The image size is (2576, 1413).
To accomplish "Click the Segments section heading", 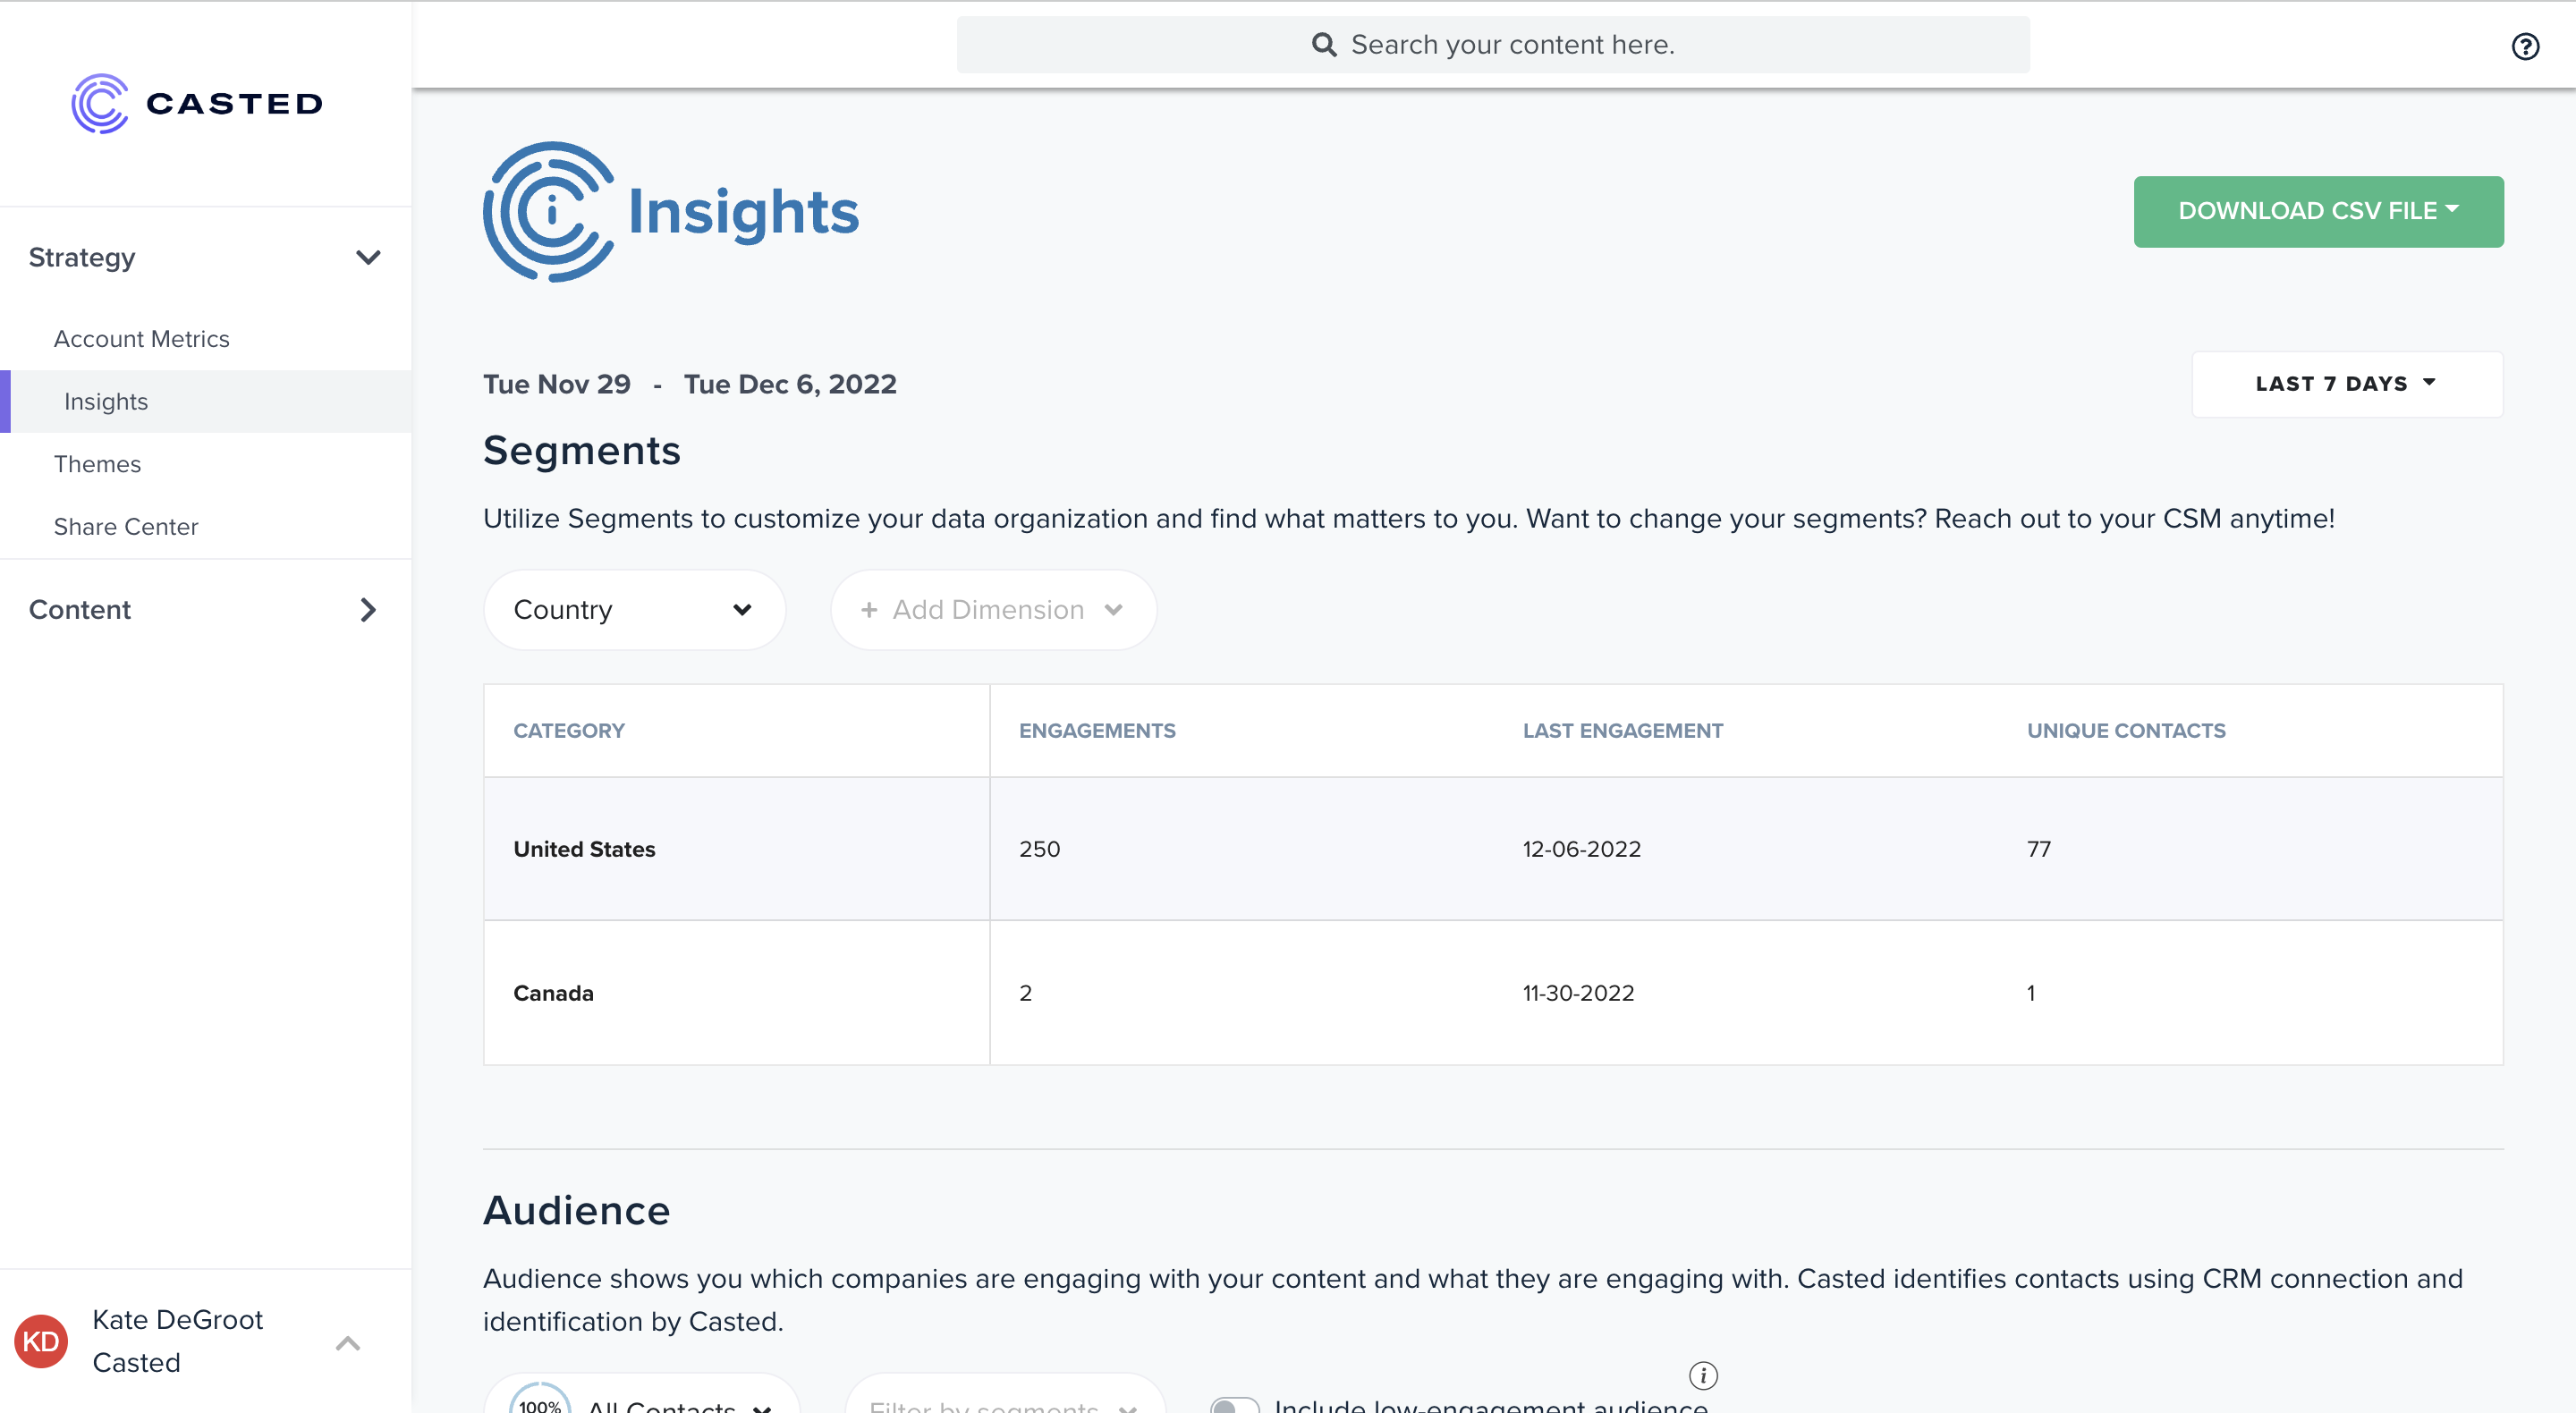I will coord(581,450).
